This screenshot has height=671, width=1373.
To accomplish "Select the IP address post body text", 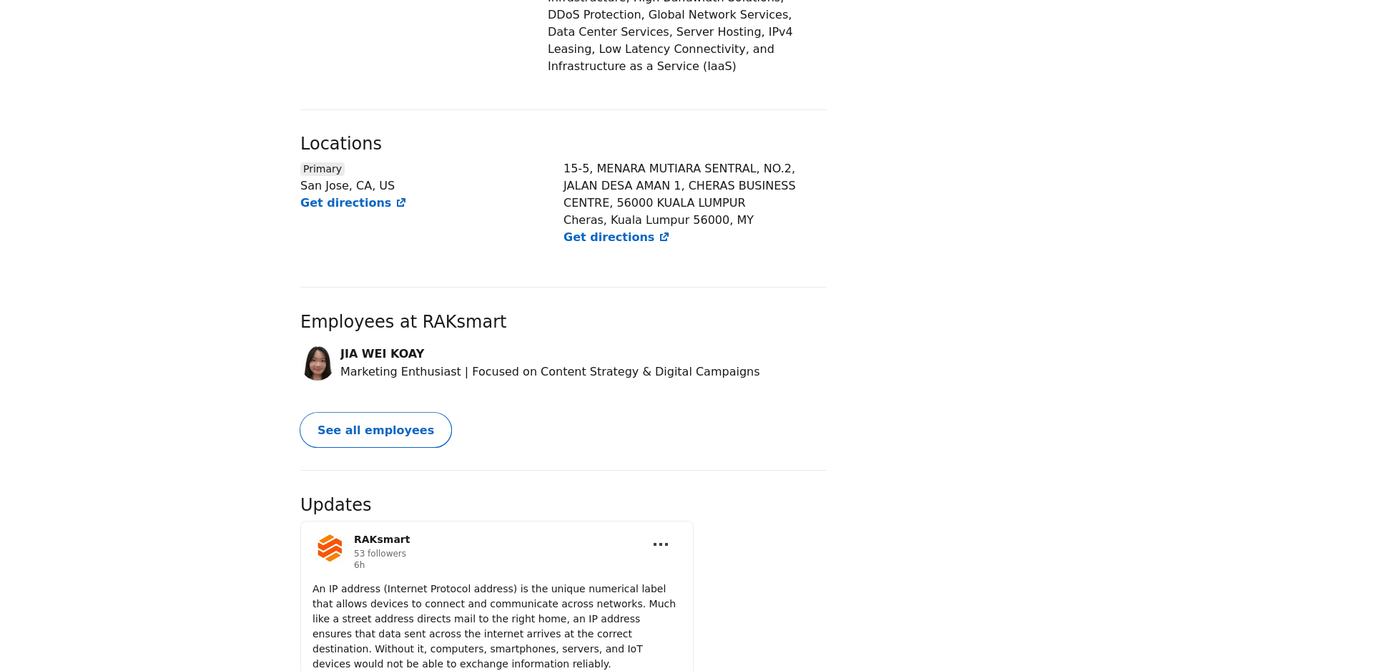I will [x=494, y=626].
